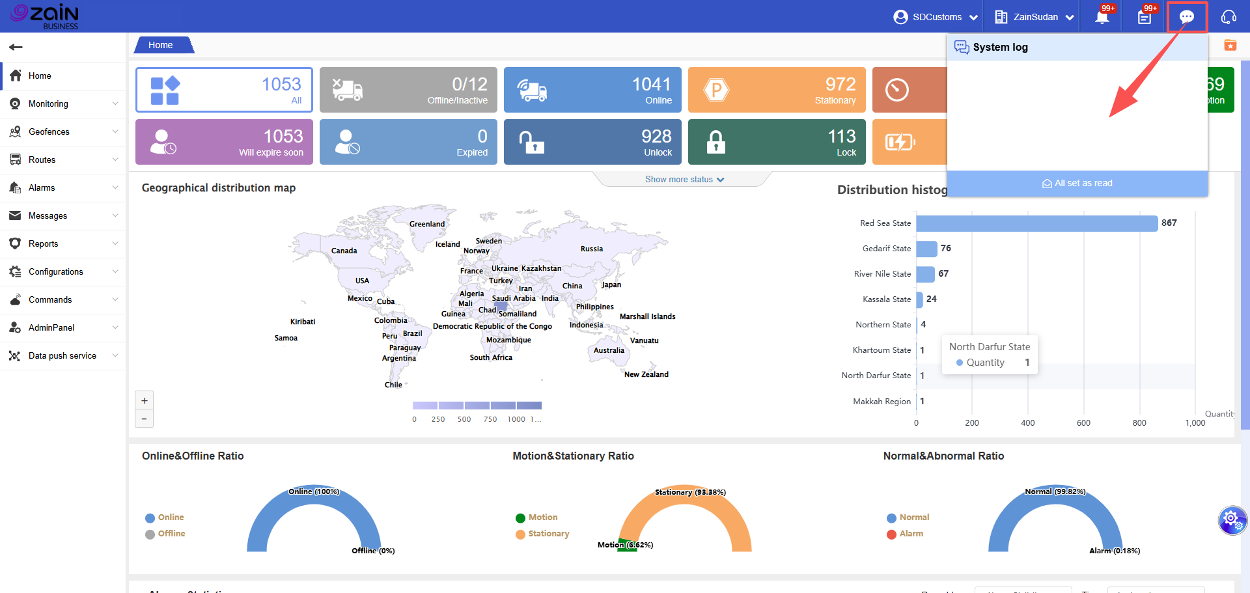
Task: Click the orange bookmark star icon
Action: pyautogui.click(x=1230, y=46)
